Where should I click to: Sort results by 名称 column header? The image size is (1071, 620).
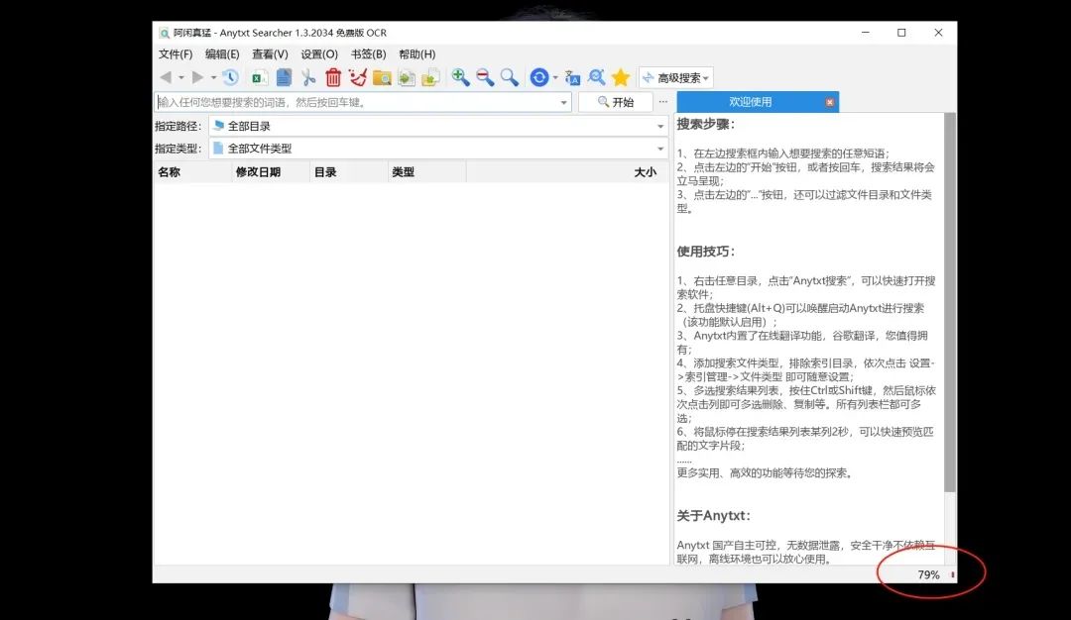pyautogui.click(x=192, y=172)
